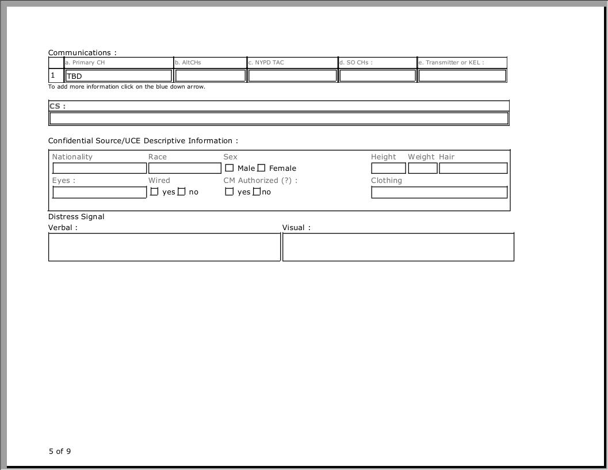
Task: Click the Clothing text field
Action: click(439, 192)
